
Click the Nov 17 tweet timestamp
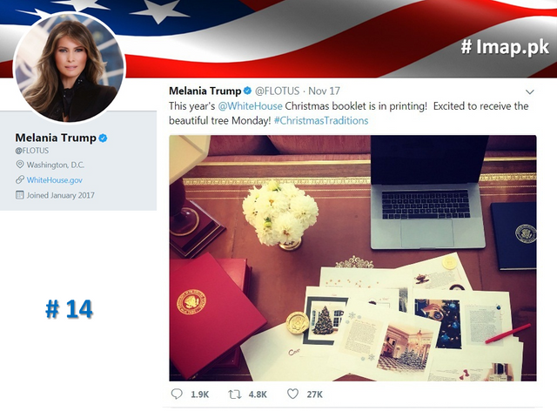click(x=324, y=91)
